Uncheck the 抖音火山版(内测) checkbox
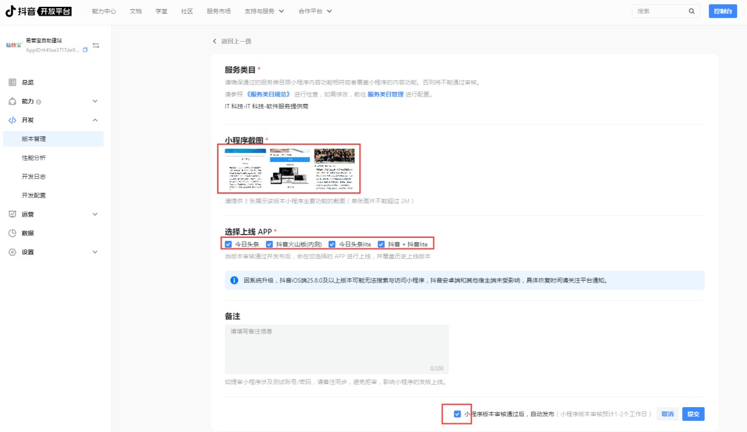The image size is (747, 432). [x=270, y=244]
